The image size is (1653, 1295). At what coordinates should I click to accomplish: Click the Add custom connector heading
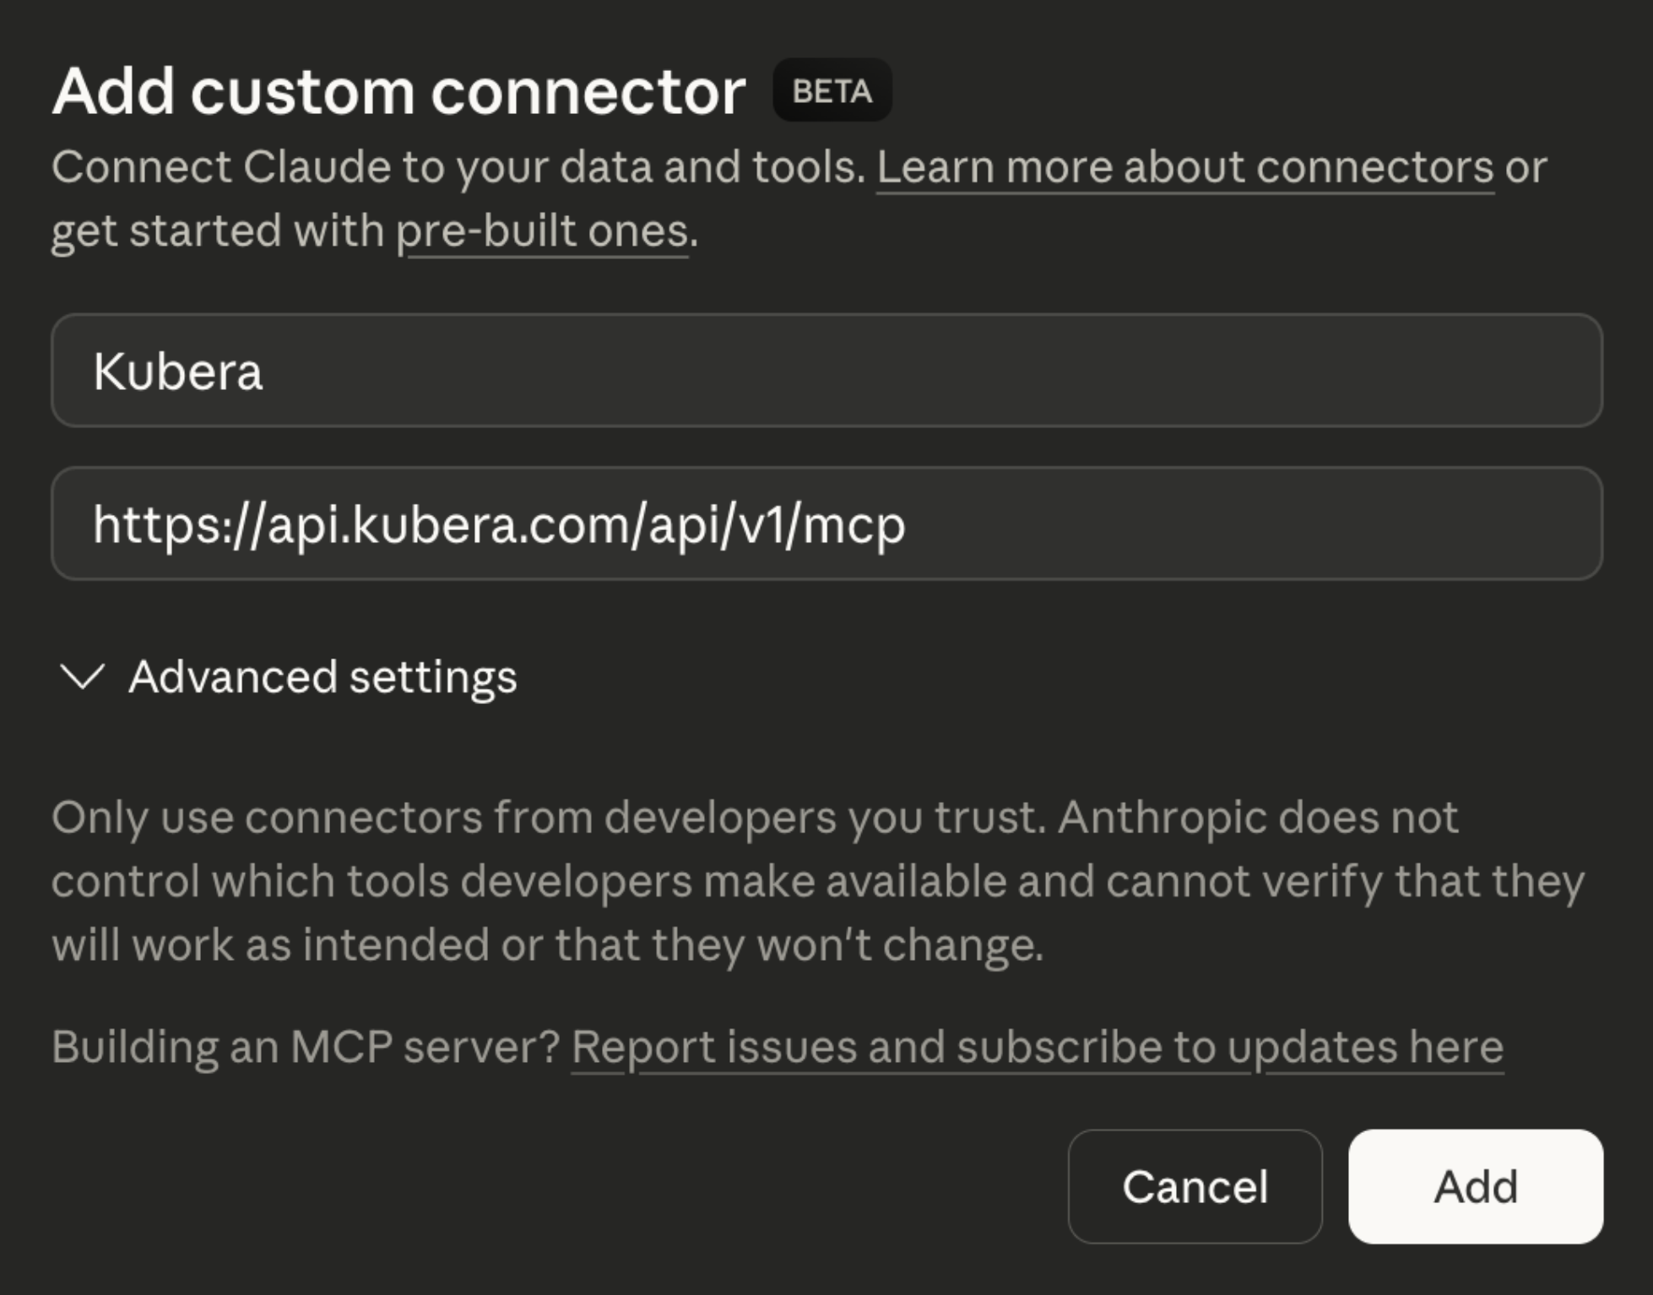pyautogui.click(x=398, y=91)
